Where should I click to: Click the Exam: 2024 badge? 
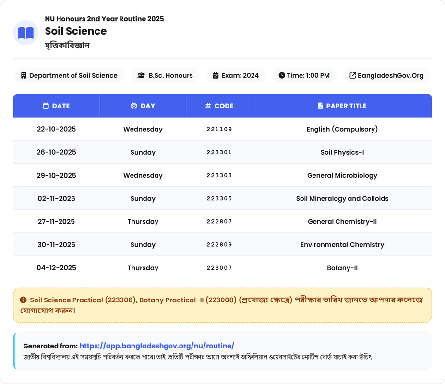[236, 75]
